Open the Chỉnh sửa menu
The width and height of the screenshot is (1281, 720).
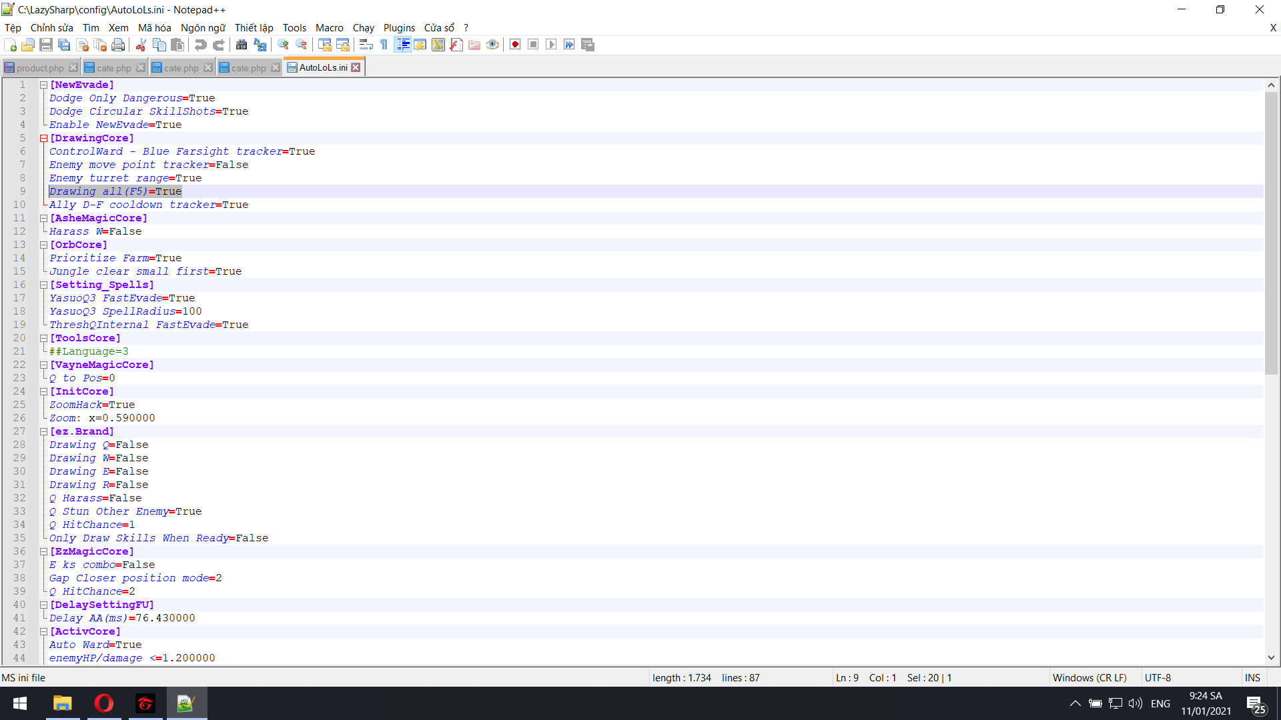click(51, 28)
